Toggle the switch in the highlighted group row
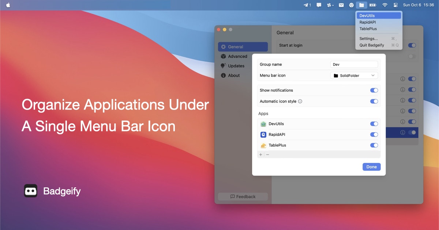This screenshot has height=230, width=439. (412, 133)
